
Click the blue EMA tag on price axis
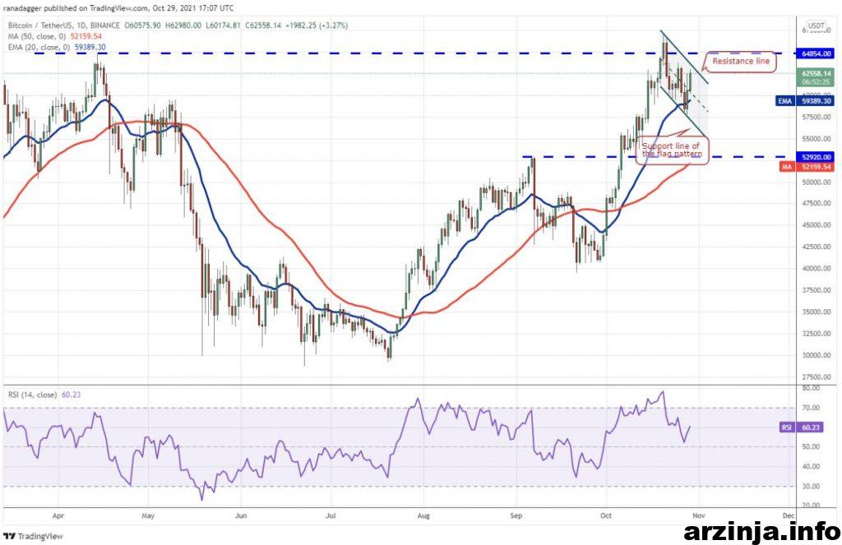[784, 100]
